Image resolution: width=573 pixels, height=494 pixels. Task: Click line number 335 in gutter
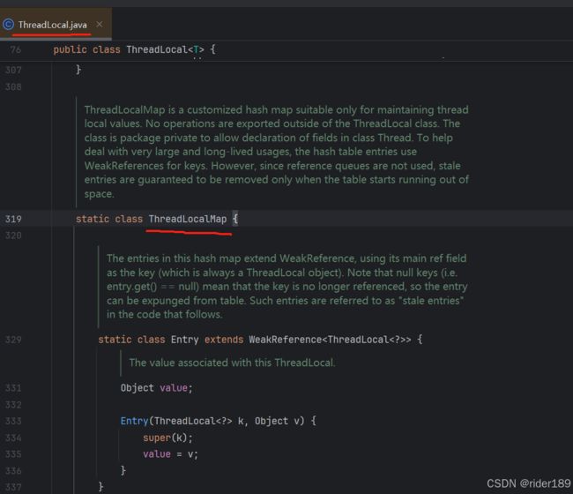coord(13,453)
